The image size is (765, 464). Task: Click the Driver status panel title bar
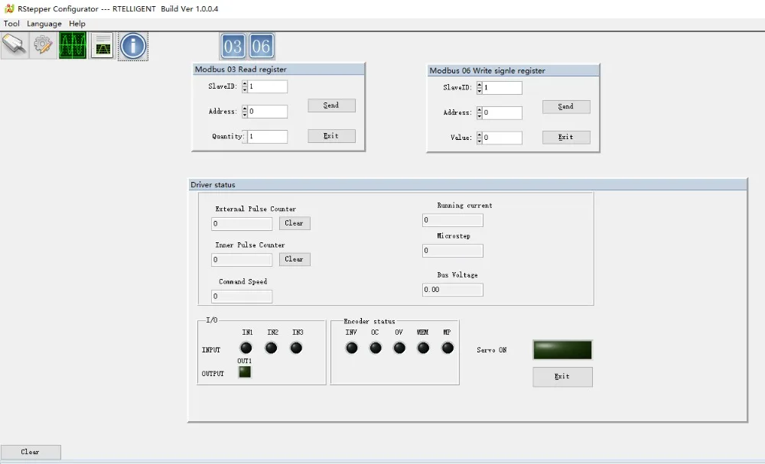467,185
